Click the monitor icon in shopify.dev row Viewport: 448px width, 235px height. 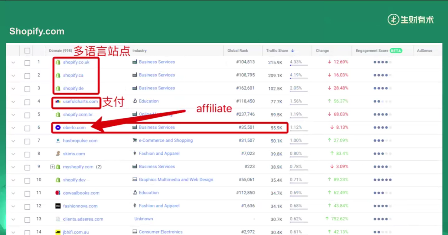[x=135, y=180]
